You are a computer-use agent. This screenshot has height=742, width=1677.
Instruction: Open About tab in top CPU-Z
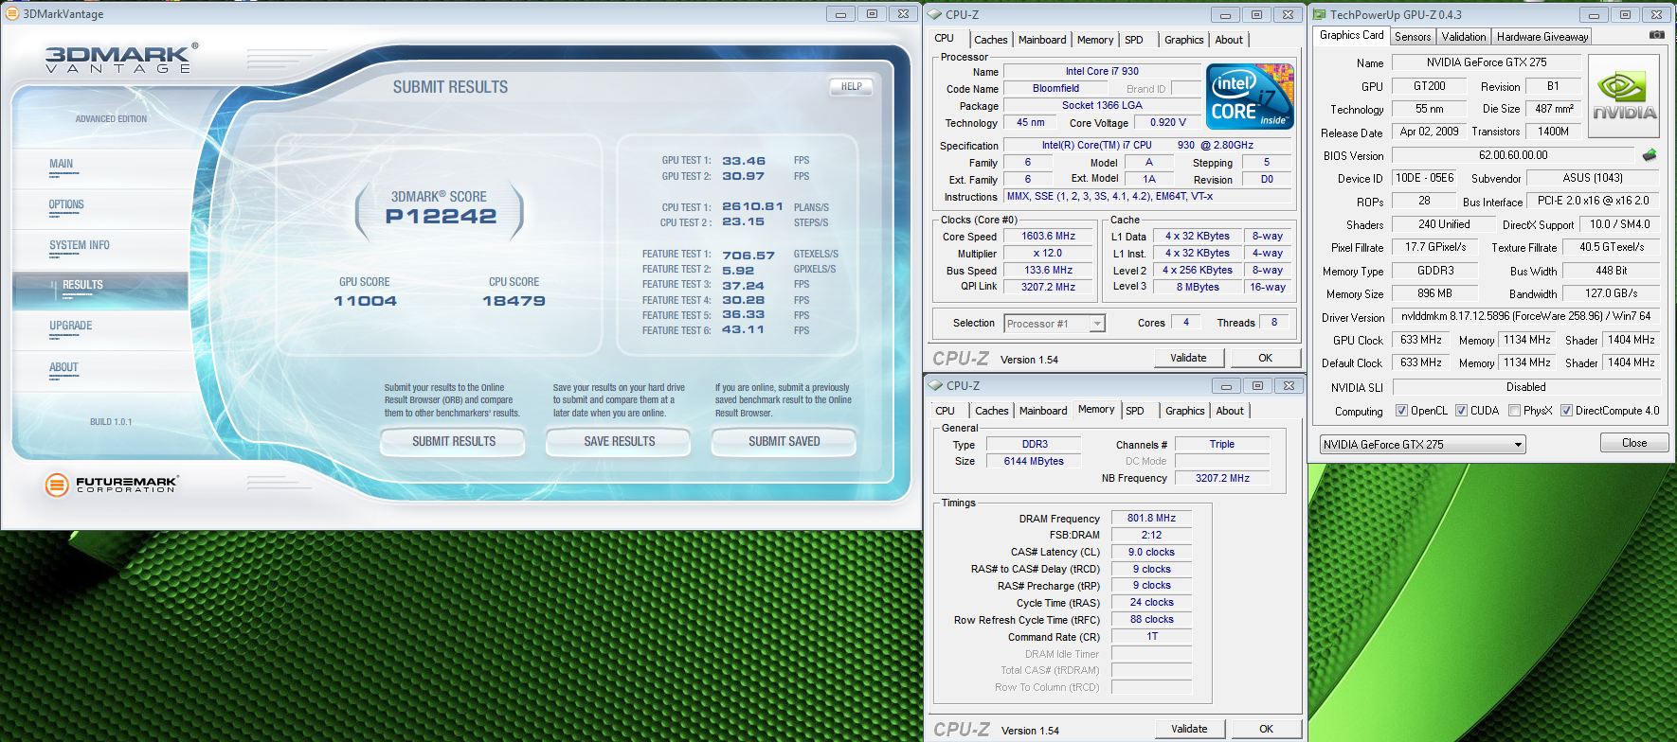pyautogui.click(x=1229, y=40)
